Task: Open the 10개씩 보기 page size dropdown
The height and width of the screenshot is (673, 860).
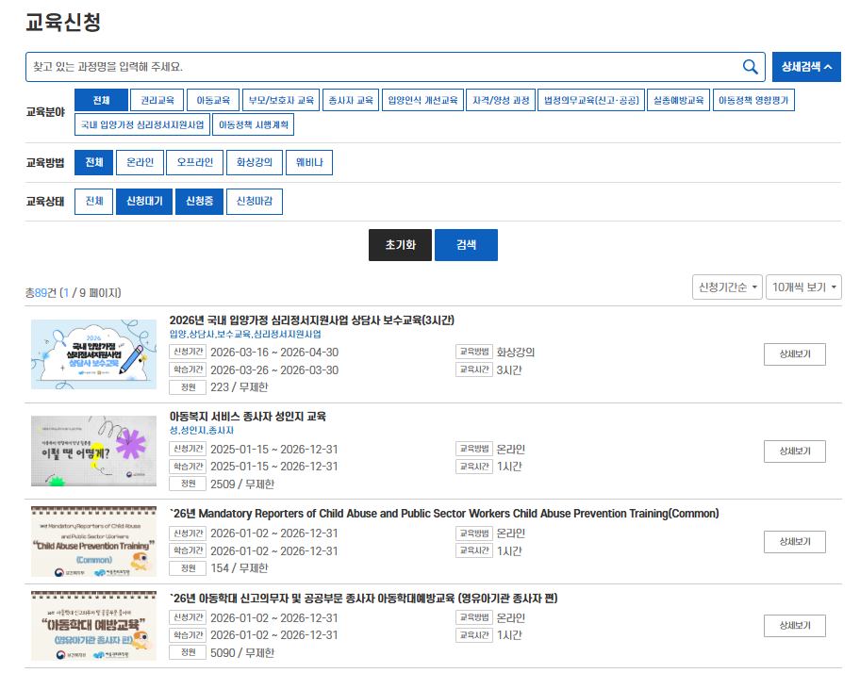Action: [804, 287]
